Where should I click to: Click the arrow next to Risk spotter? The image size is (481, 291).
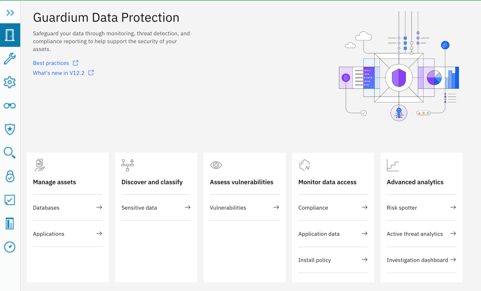click(453, 207)
